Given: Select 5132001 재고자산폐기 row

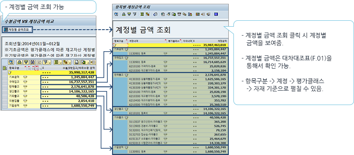Looking at the screenshot, I should point(178,130).
